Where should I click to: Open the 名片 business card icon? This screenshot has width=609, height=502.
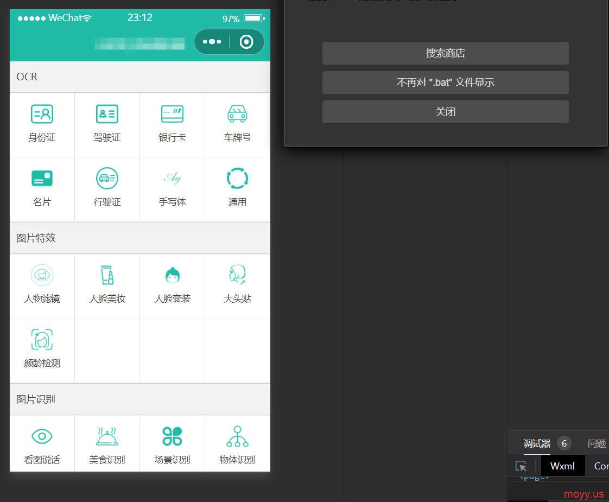42,178
